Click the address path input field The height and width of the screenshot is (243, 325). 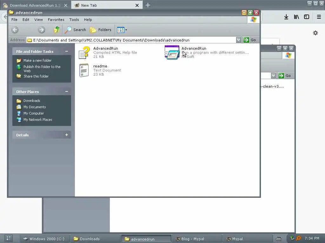131,40
